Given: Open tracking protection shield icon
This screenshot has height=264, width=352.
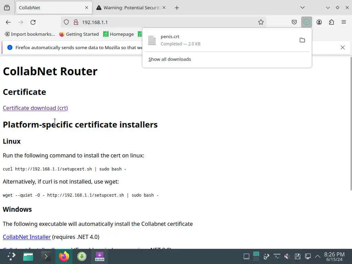Looking at the screenshot, I should [x=66, y=22].
